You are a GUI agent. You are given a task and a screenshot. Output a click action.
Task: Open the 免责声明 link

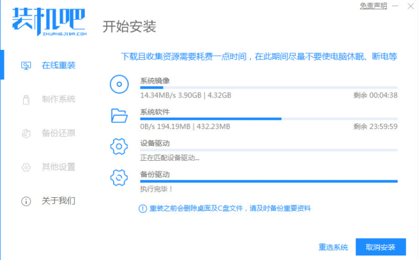[x=374, y=6]
